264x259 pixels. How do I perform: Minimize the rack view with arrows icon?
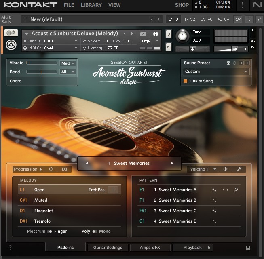(x=259, y=19)
